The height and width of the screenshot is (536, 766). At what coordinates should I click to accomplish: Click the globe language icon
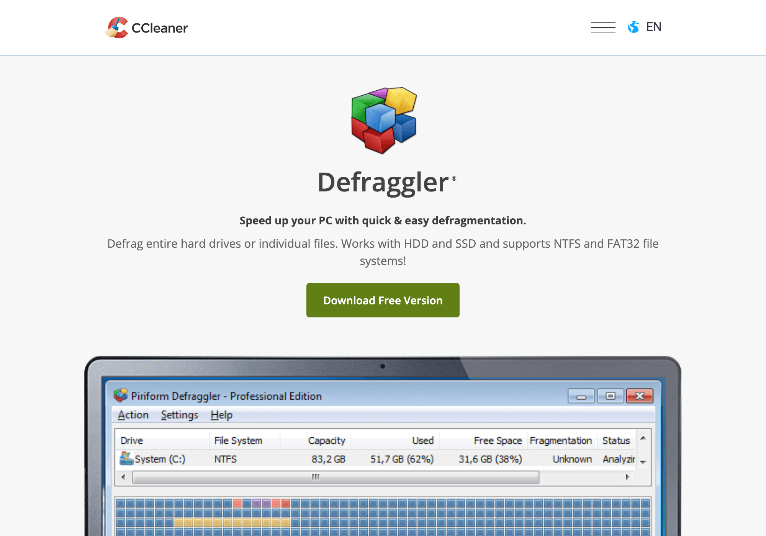633,27
